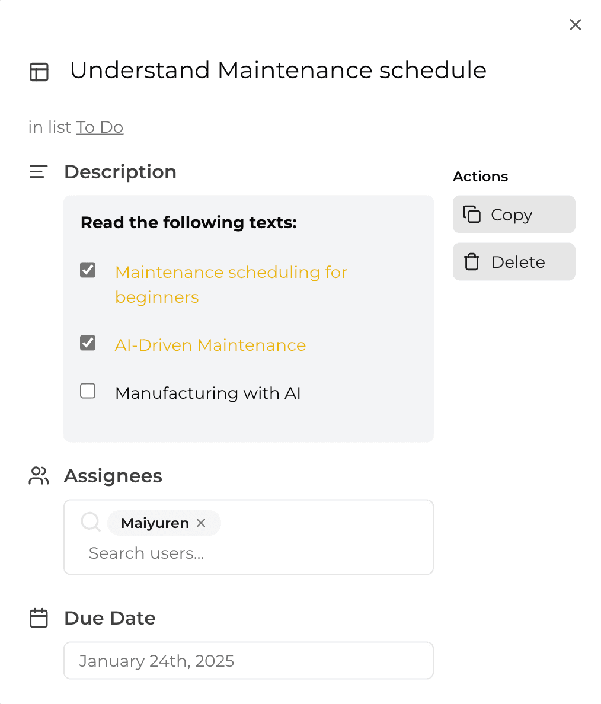Open the AI-Driven Maintenance link
Screen dimensions: 601x704
[210, 345]
